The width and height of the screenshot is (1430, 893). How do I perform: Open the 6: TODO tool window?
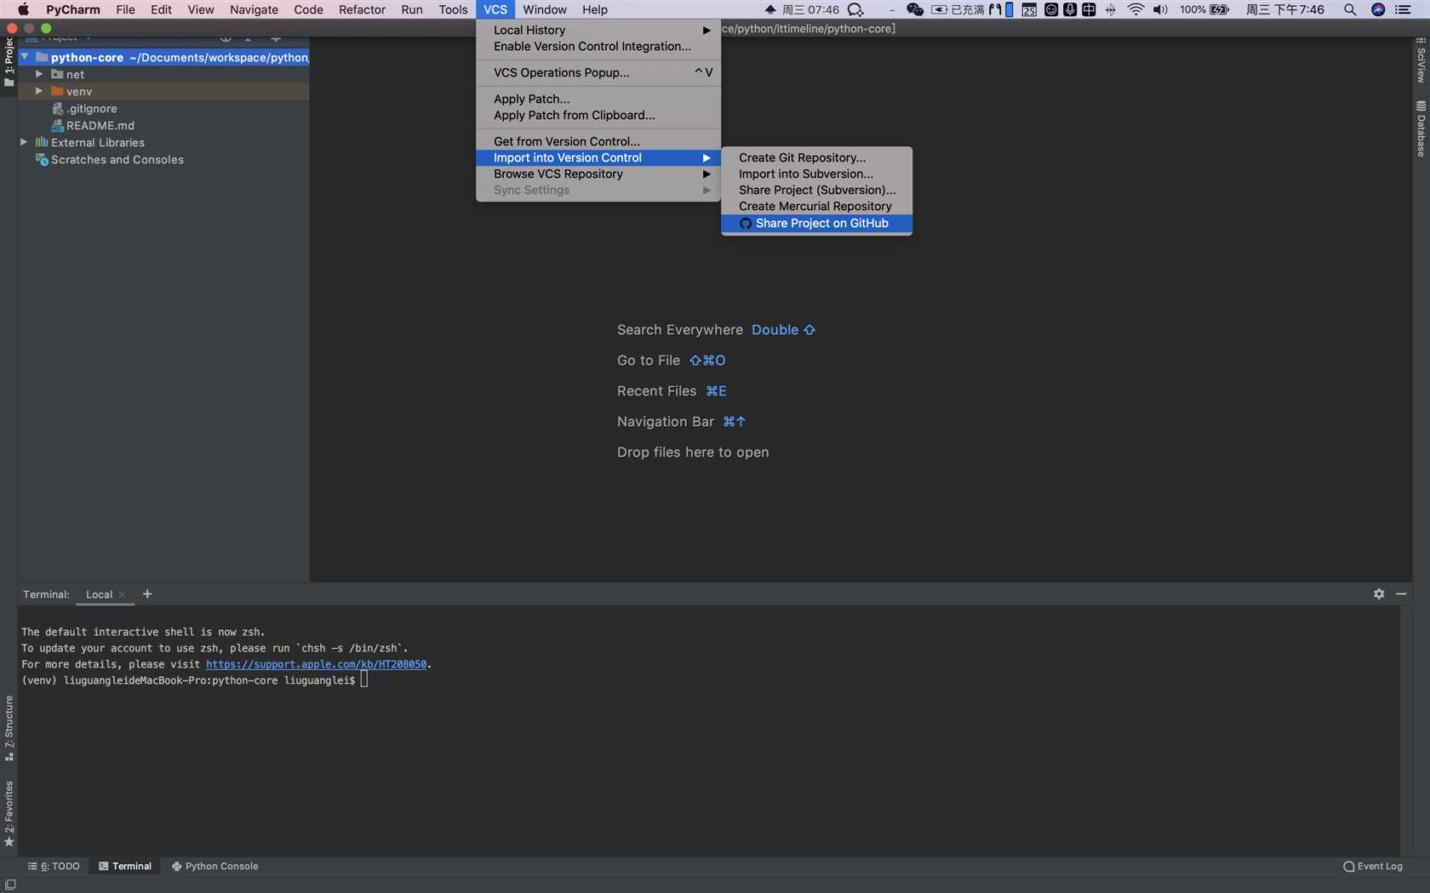[54, 866]
